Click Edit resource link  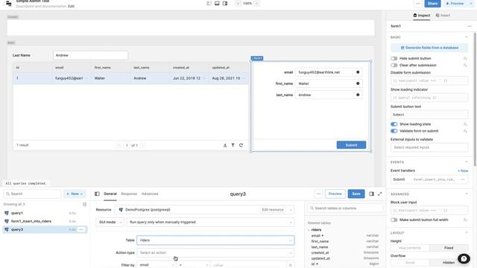point(273,210)
